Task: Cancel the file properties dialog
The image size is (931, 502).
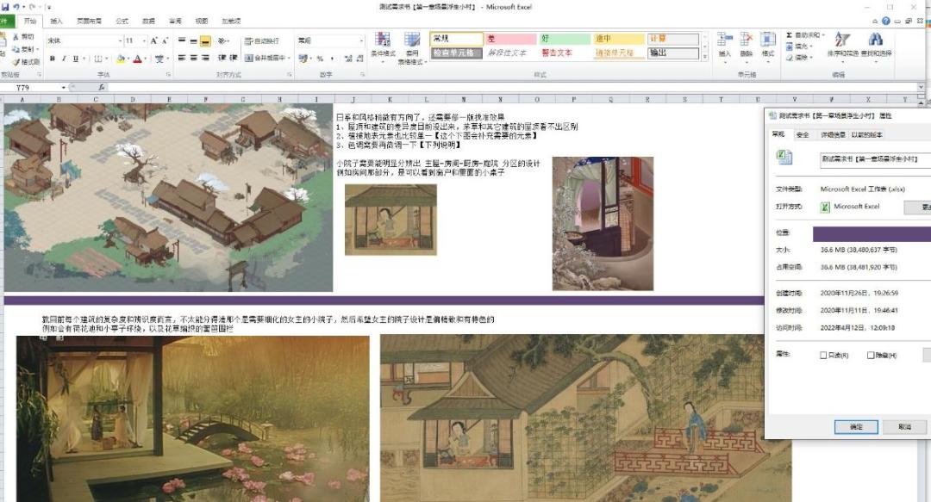Action: [904, 426]
